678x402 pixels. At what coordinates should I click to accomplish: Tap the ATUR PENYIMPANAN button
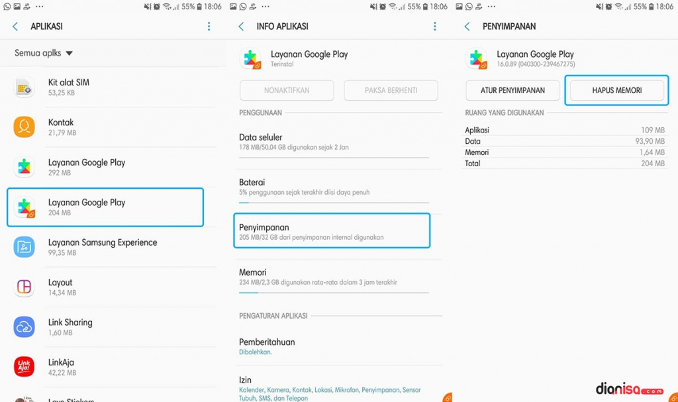click(512, 91)
